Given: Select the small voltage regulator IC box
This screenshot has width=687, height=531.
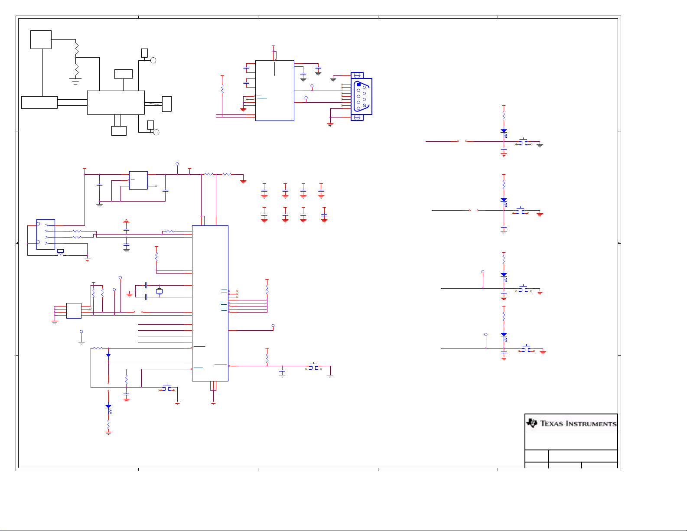Looking at the screenshot, I should pyautogui.click(x=138, y=180).
